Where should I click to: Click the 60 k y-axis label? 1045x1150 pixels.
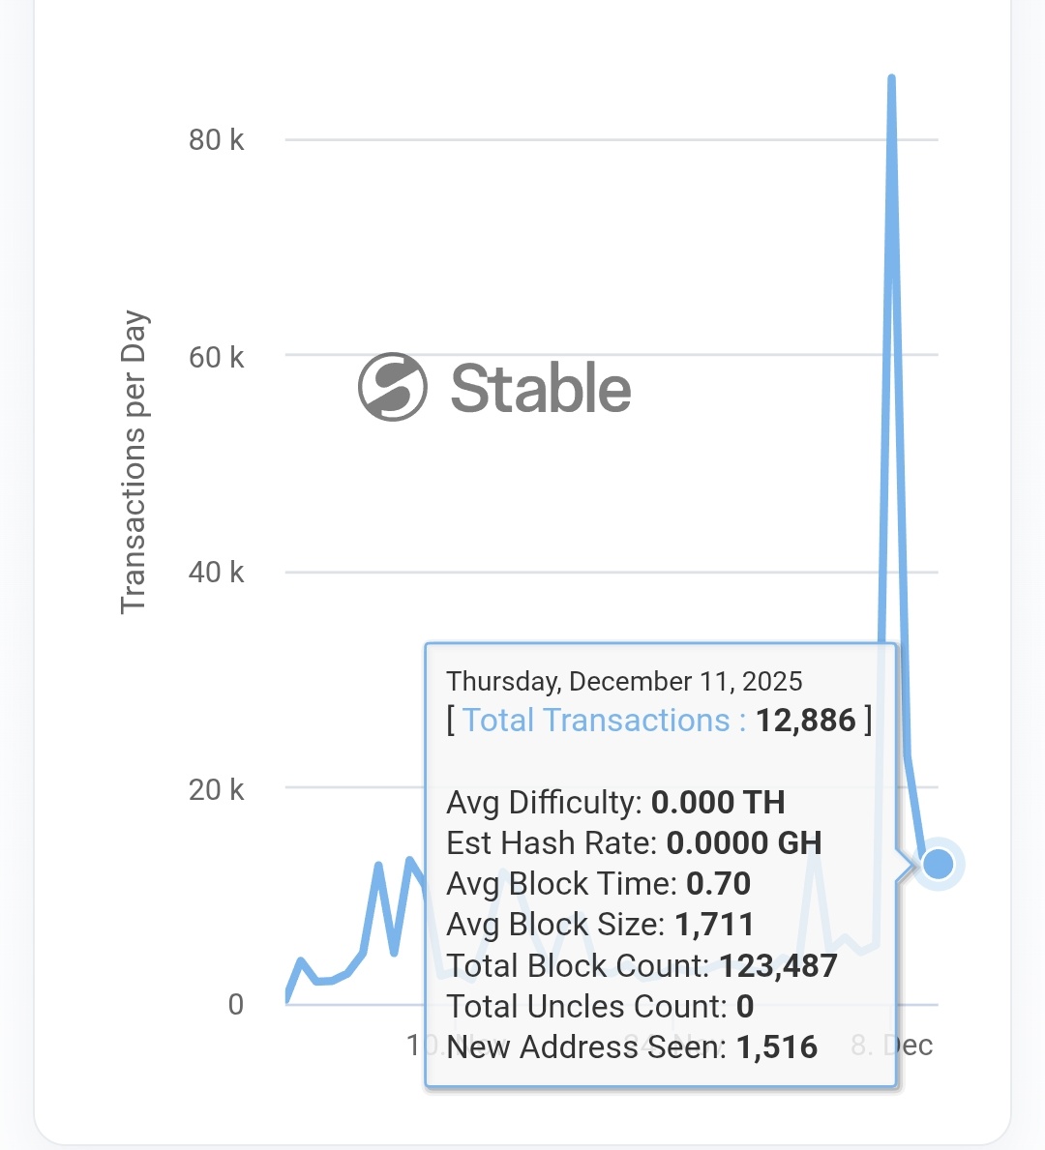pos(216,357)
